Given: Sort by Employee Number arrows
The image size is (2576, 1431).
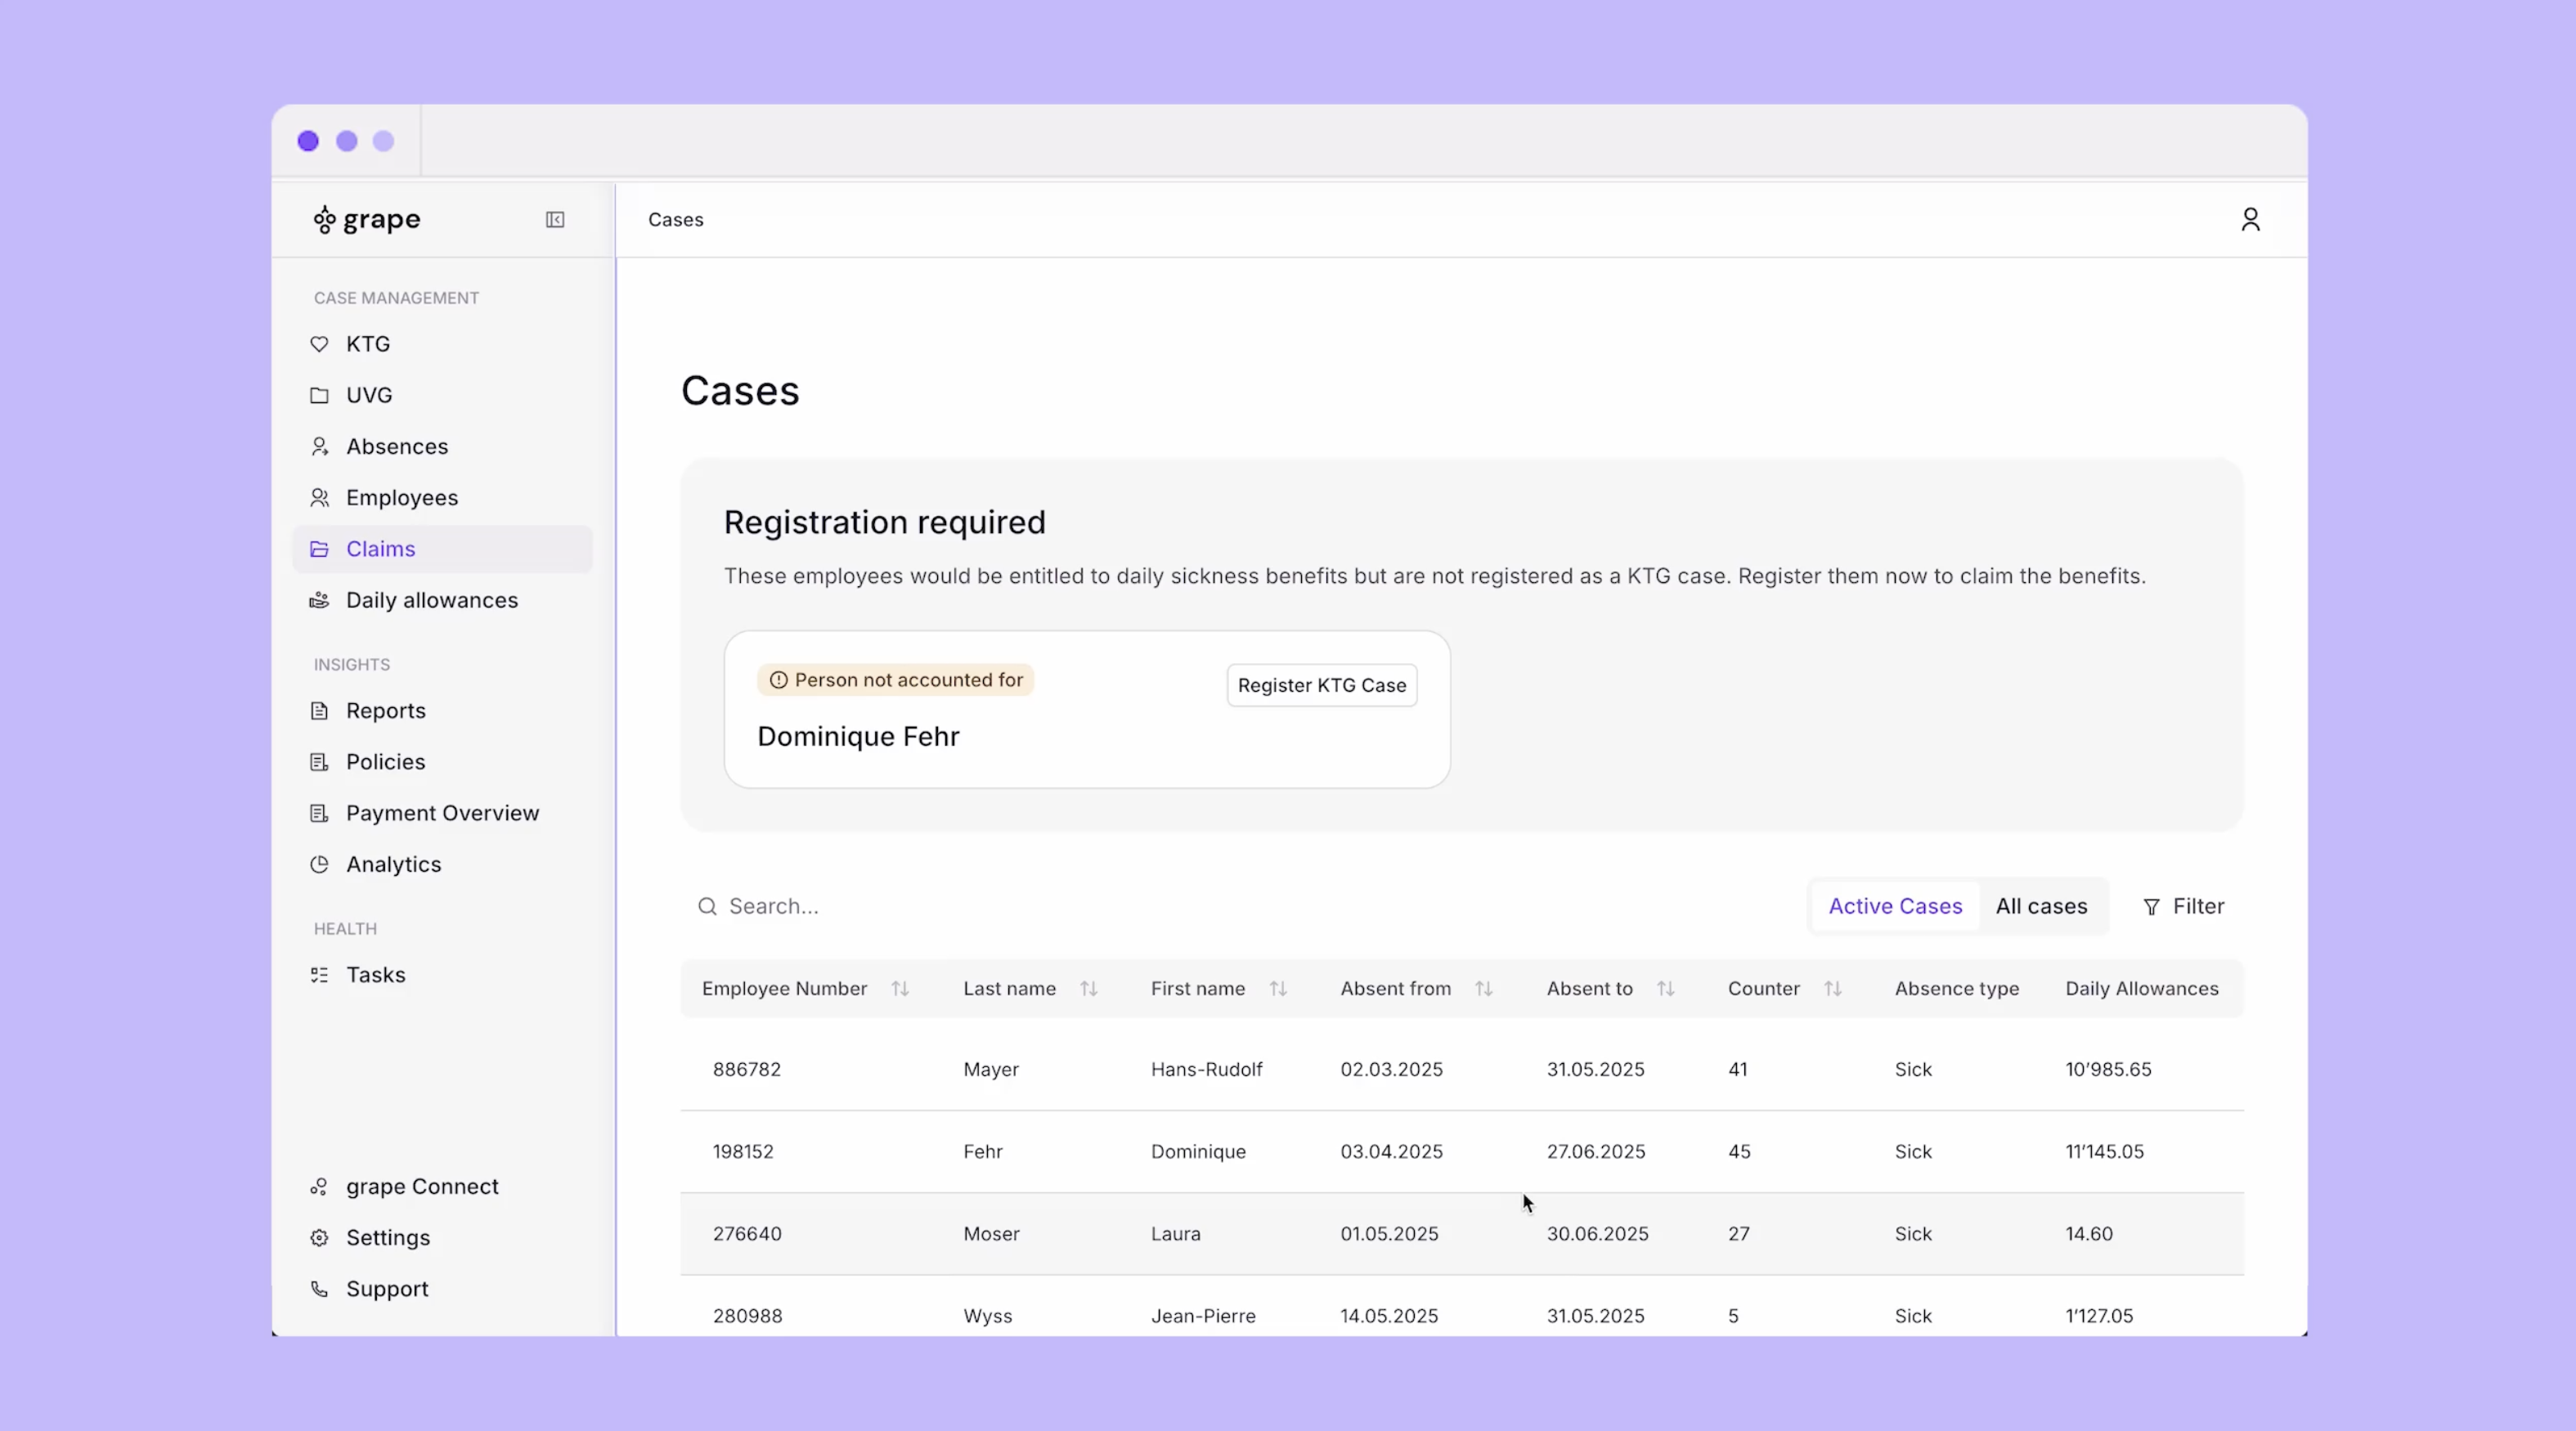Looking at the screenshot, I should click(900, 989).
